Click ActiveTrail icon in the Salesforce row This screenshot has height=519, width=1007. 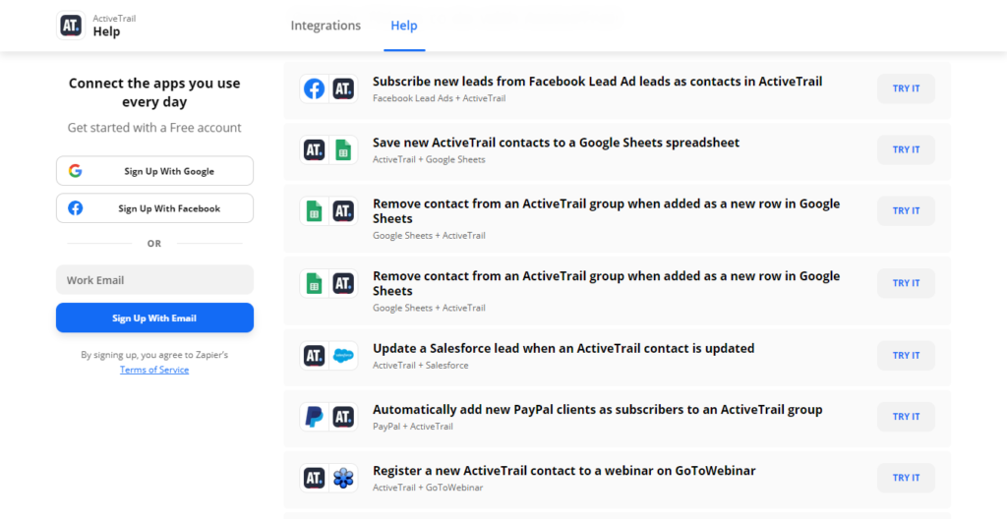click(x=315, y=356)
